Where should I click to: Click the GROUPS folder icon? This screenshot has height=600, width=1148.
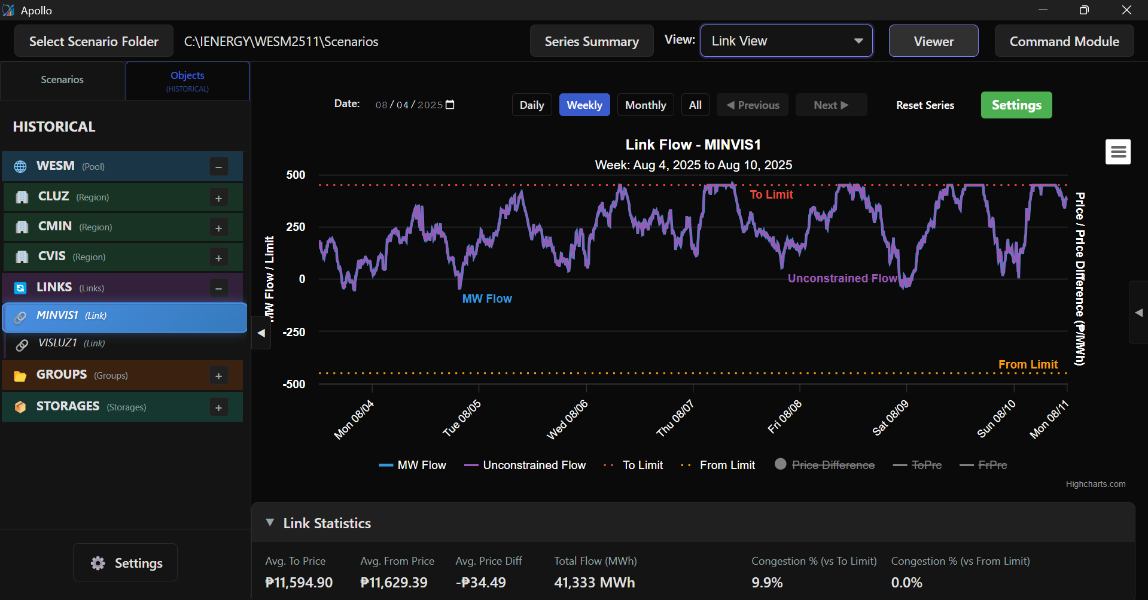(20, 376)
